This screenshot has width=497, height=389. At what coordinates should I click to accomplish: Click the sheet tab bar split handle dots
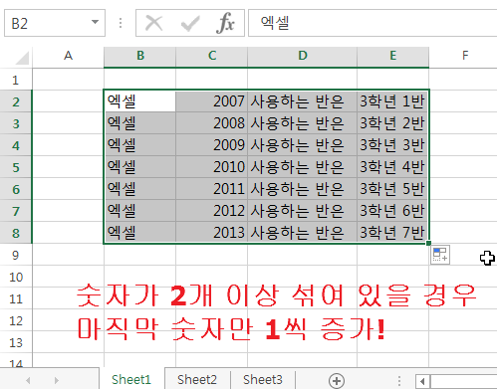(x=399, y=381)
